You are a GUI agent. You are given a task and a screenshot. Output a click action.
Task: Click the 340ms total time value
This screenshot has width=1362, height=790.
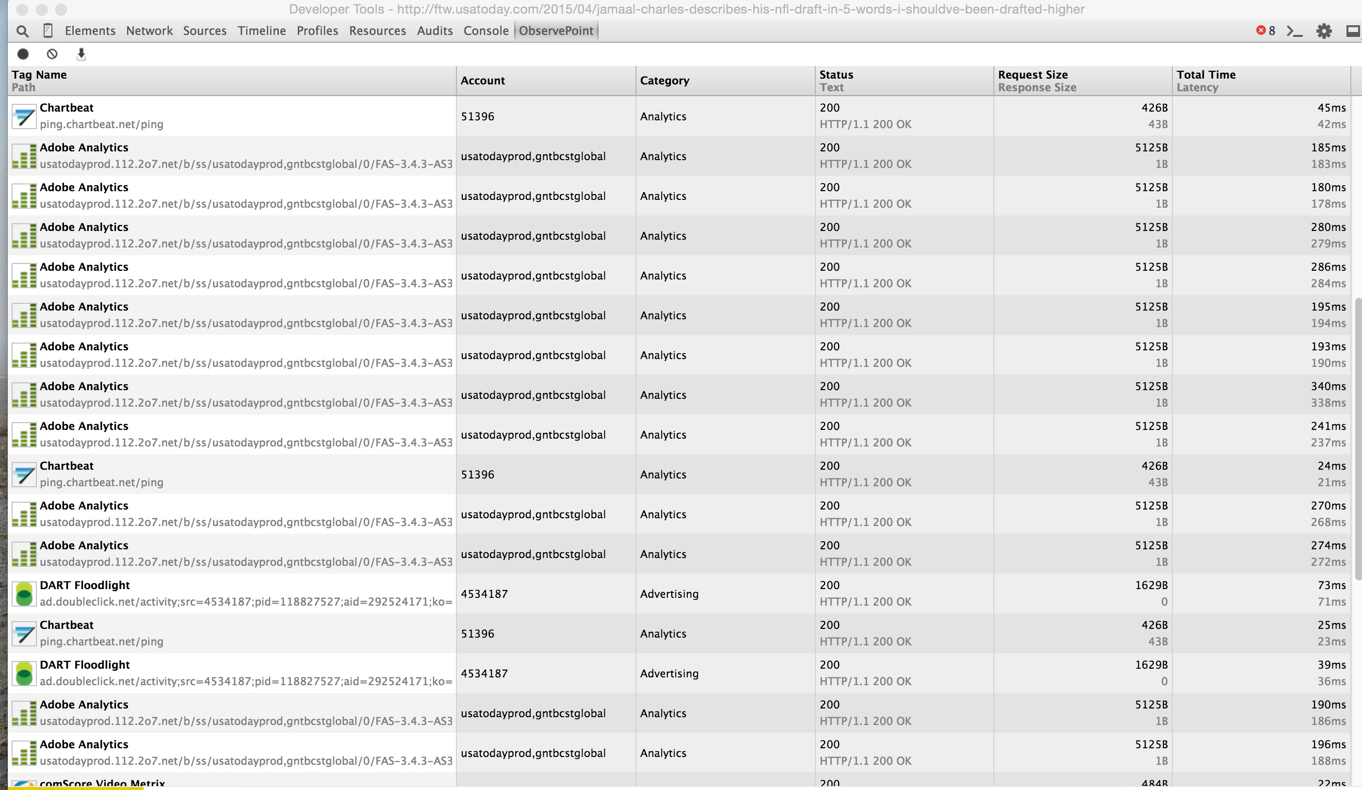point(1328,386)
